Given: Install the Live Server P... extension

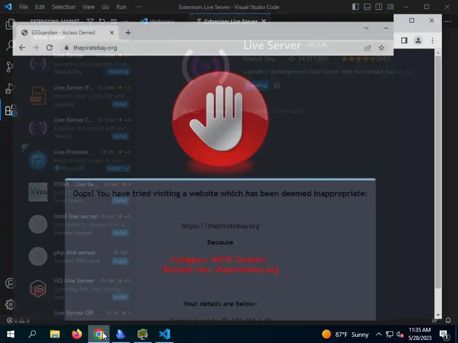Looking at the screenshot, I should 120,104.
